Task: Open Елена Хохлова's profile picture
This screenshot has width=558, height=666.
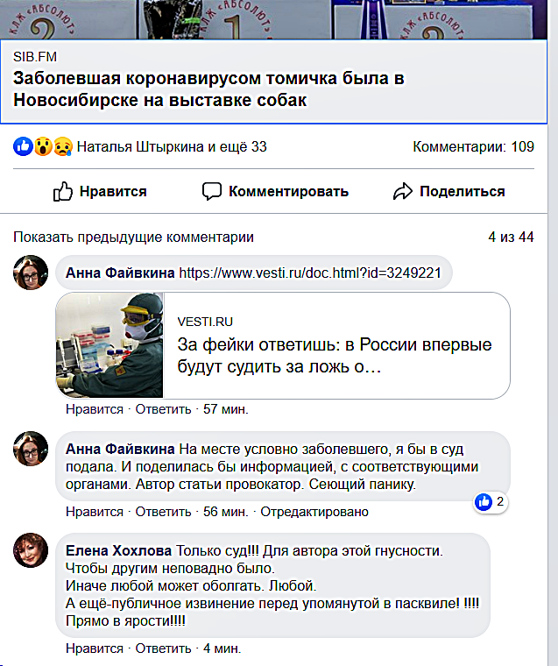Action: click(x=31, y=550)
